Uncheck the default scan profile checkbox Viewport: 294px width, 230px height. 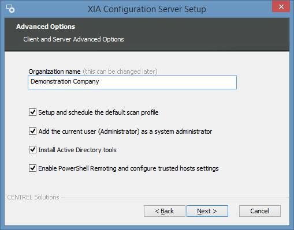pos(32,112)
